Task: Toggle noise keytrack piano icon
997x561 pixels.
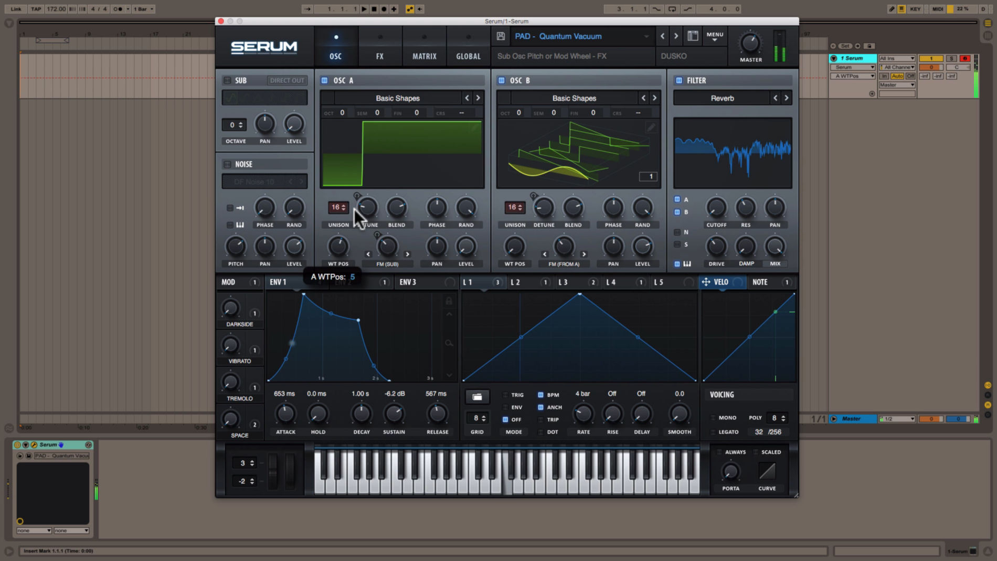Action: click(x=240, y=225)
